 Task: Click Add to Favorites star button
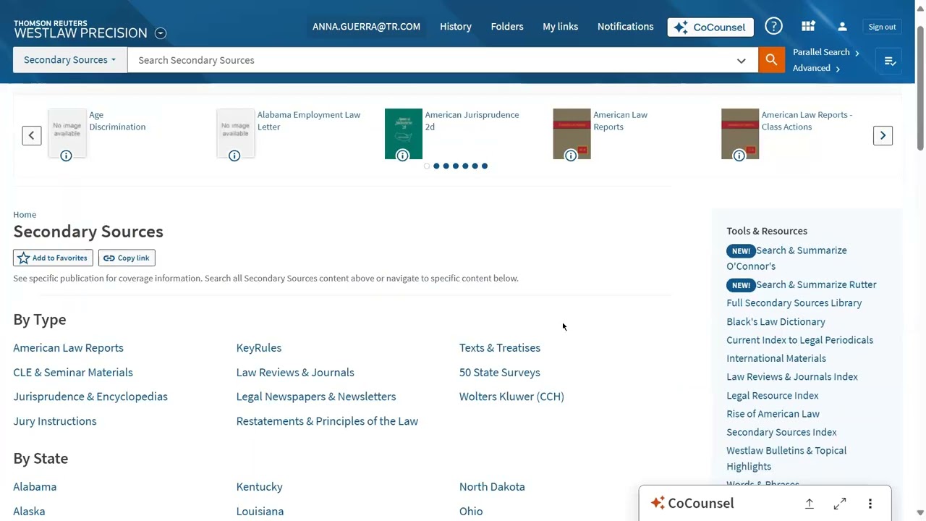(53, 258)
